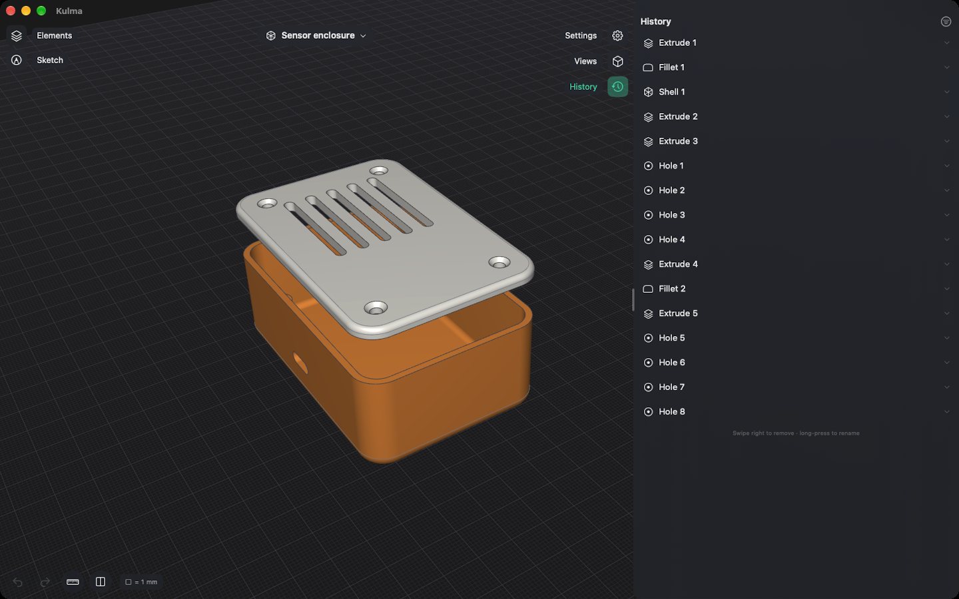The image size is (959, 599).
Task: Click the Hole 4 icon
Action: click(648, 240)
